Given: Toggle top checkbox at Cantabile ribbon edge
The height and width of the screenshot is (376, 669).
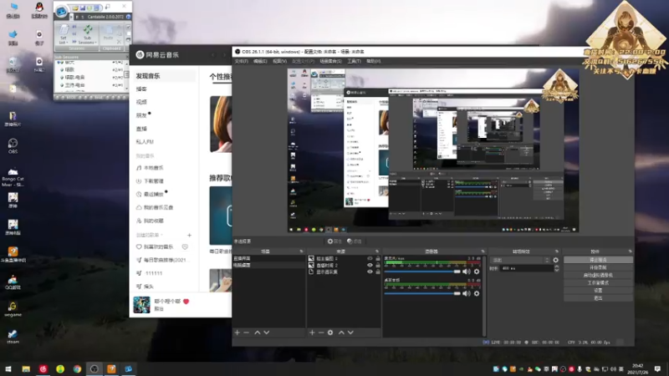Looking at the screenshot, I should tap(129, 27).
